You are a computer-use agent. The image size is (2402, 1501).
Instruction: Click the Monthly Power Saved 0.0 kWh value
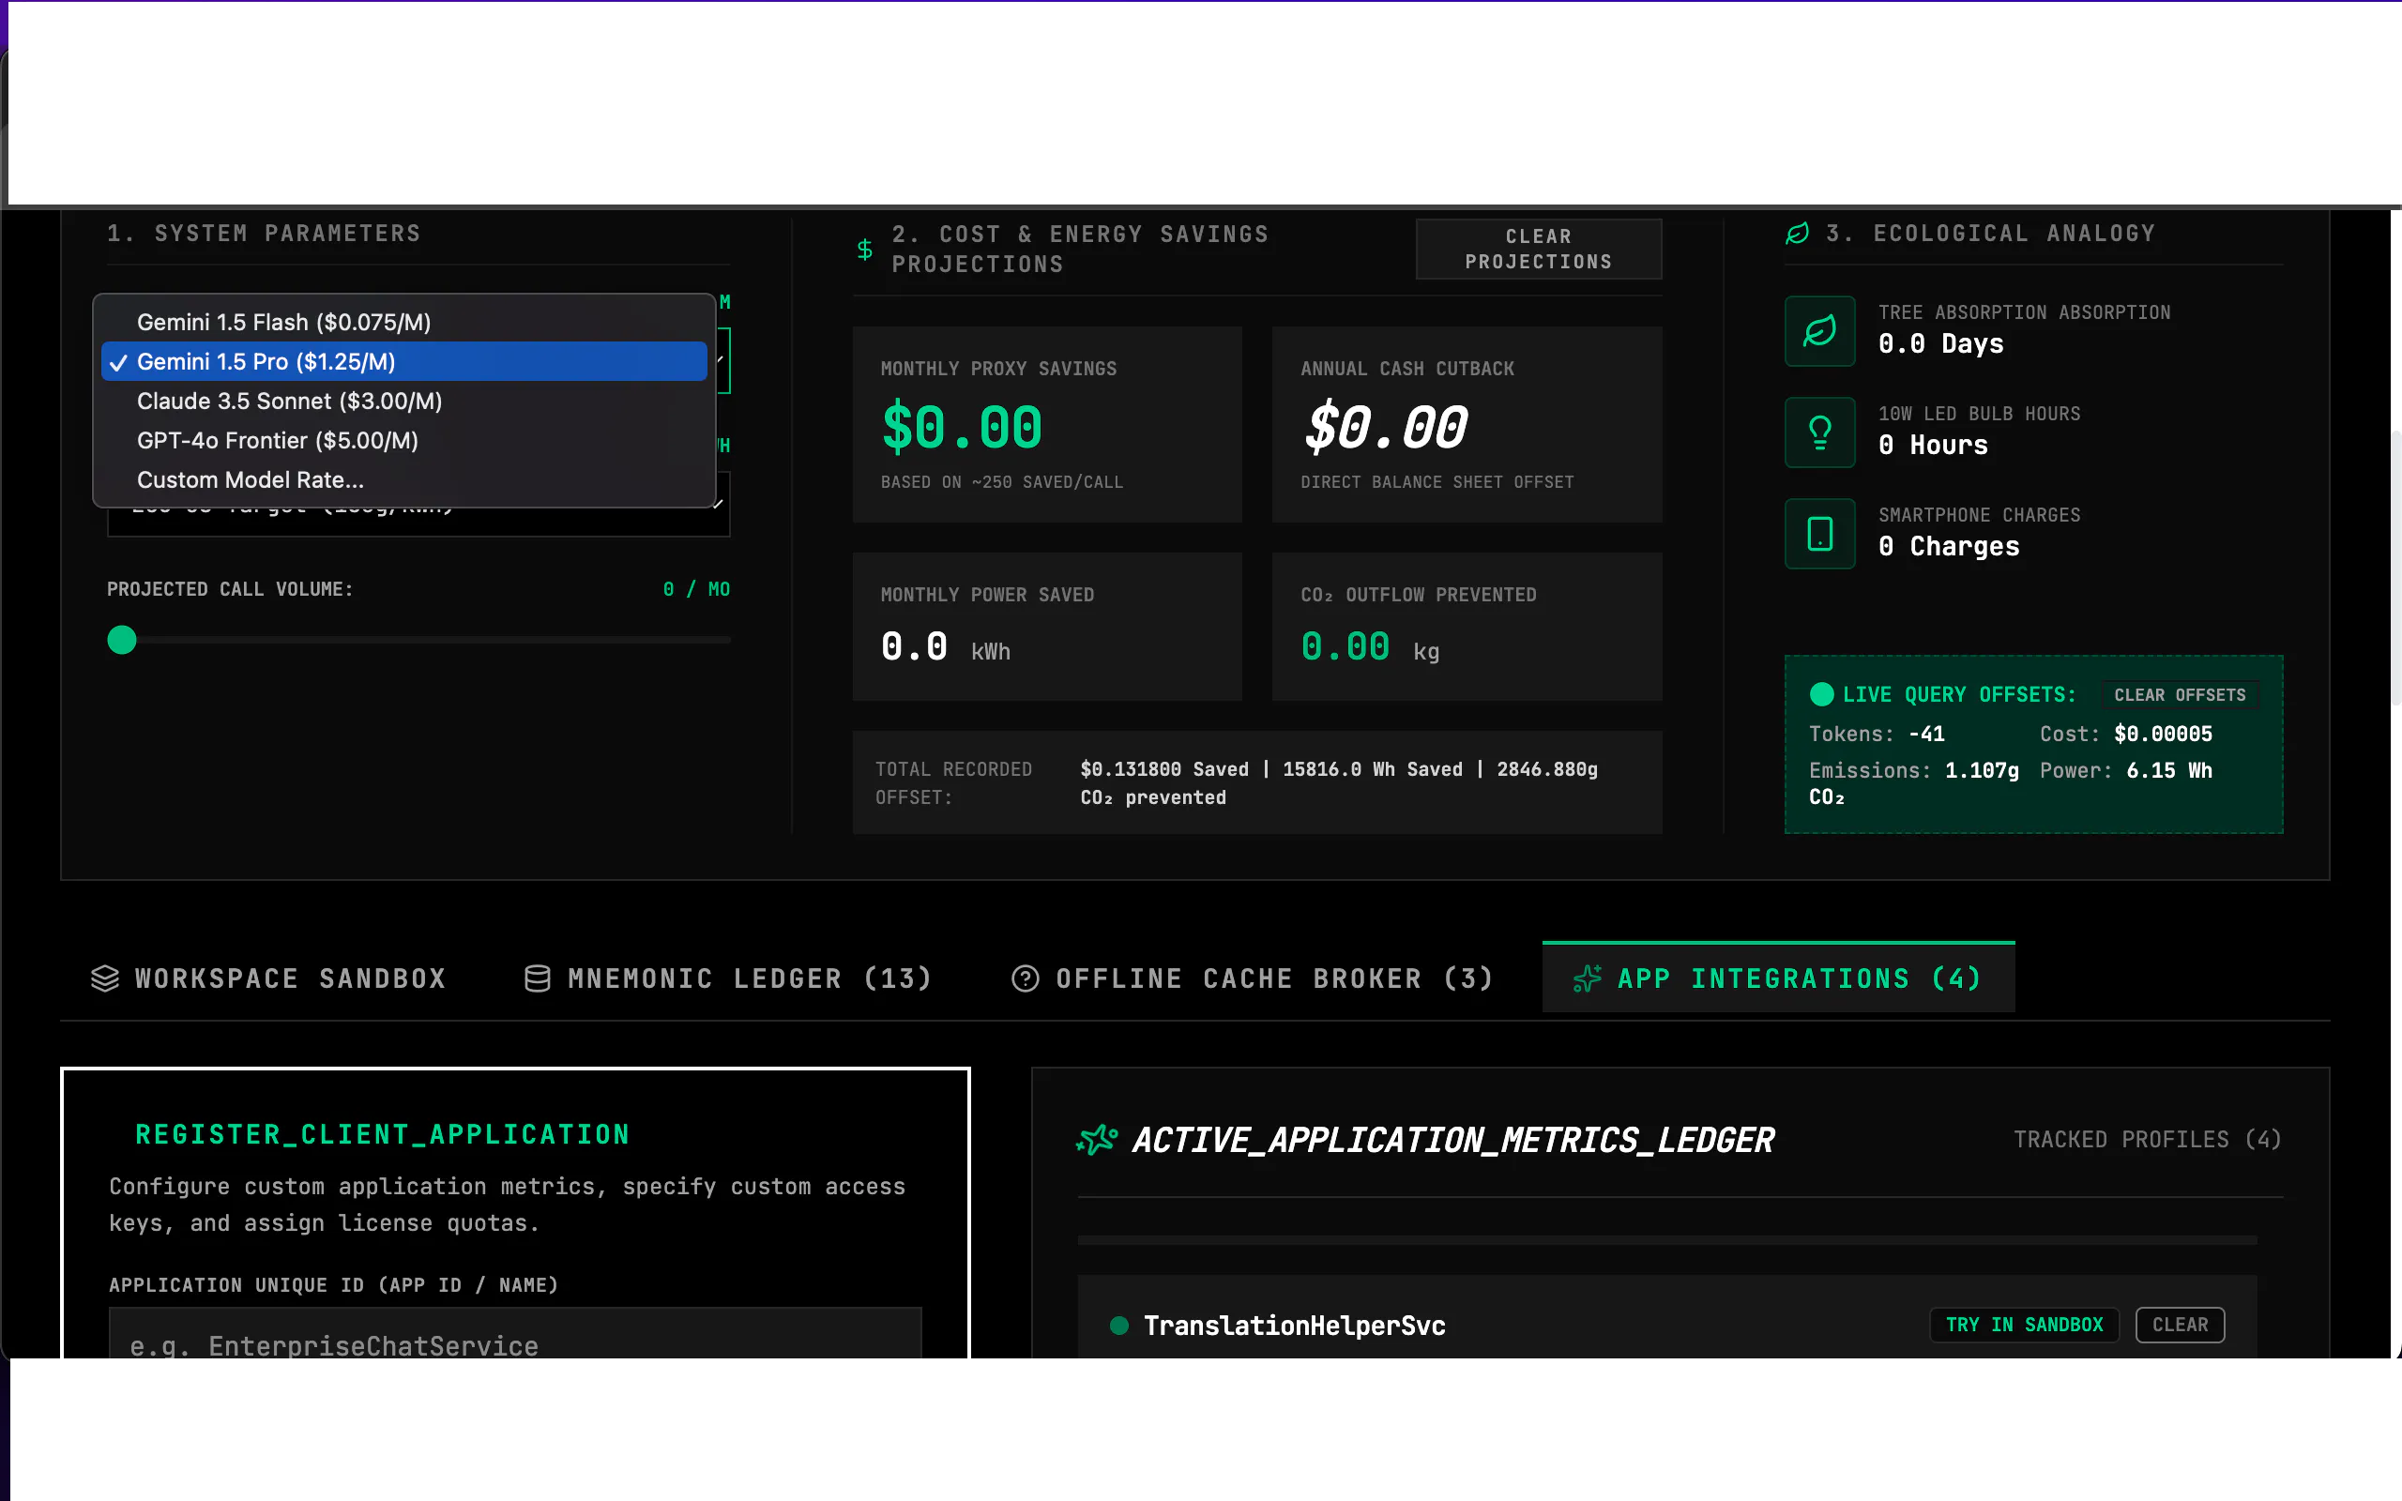945,648
